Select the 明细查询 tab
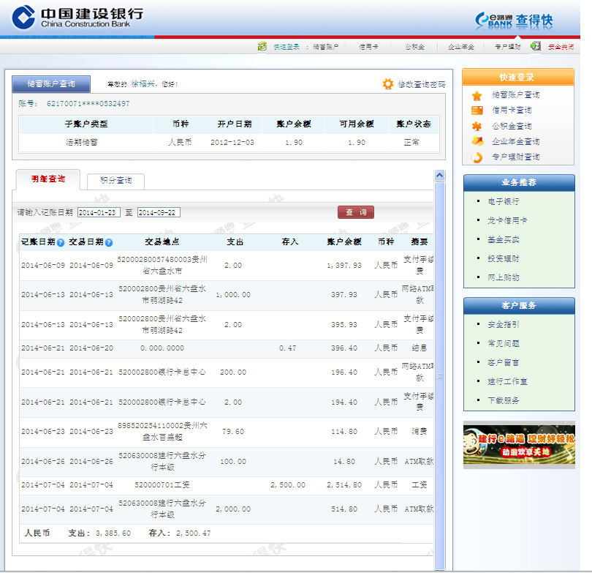 click(x=48, y=179)
